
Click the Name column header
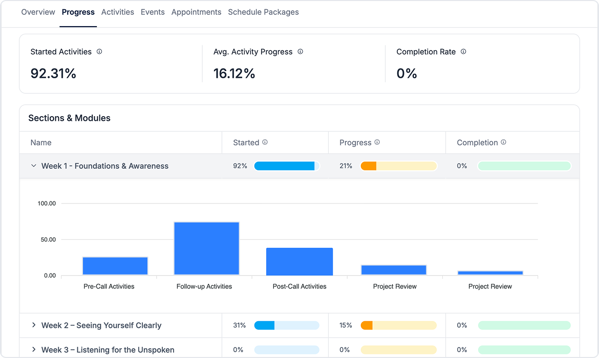click(x=41, y=142)
